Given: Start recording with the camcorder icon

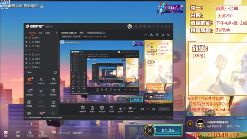Looking at the screenshot, I should click(143, 109).
